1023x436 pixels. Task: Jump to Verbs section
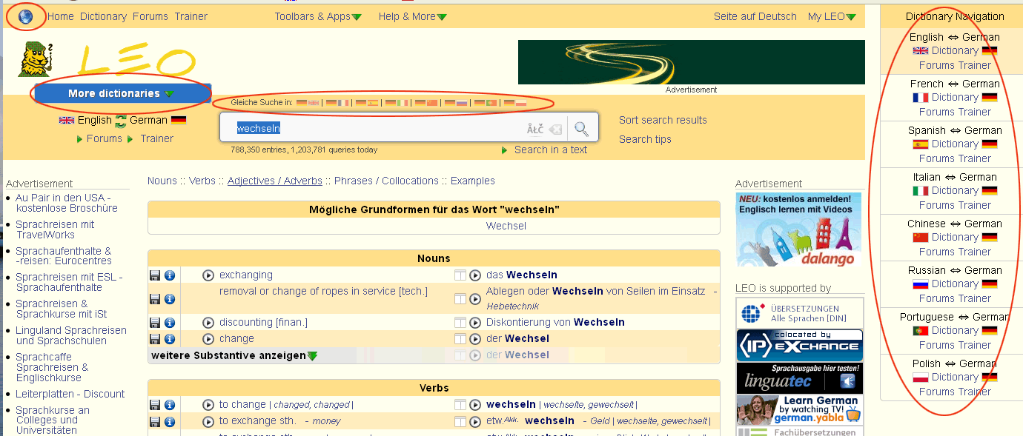click(x=202, y=181)
